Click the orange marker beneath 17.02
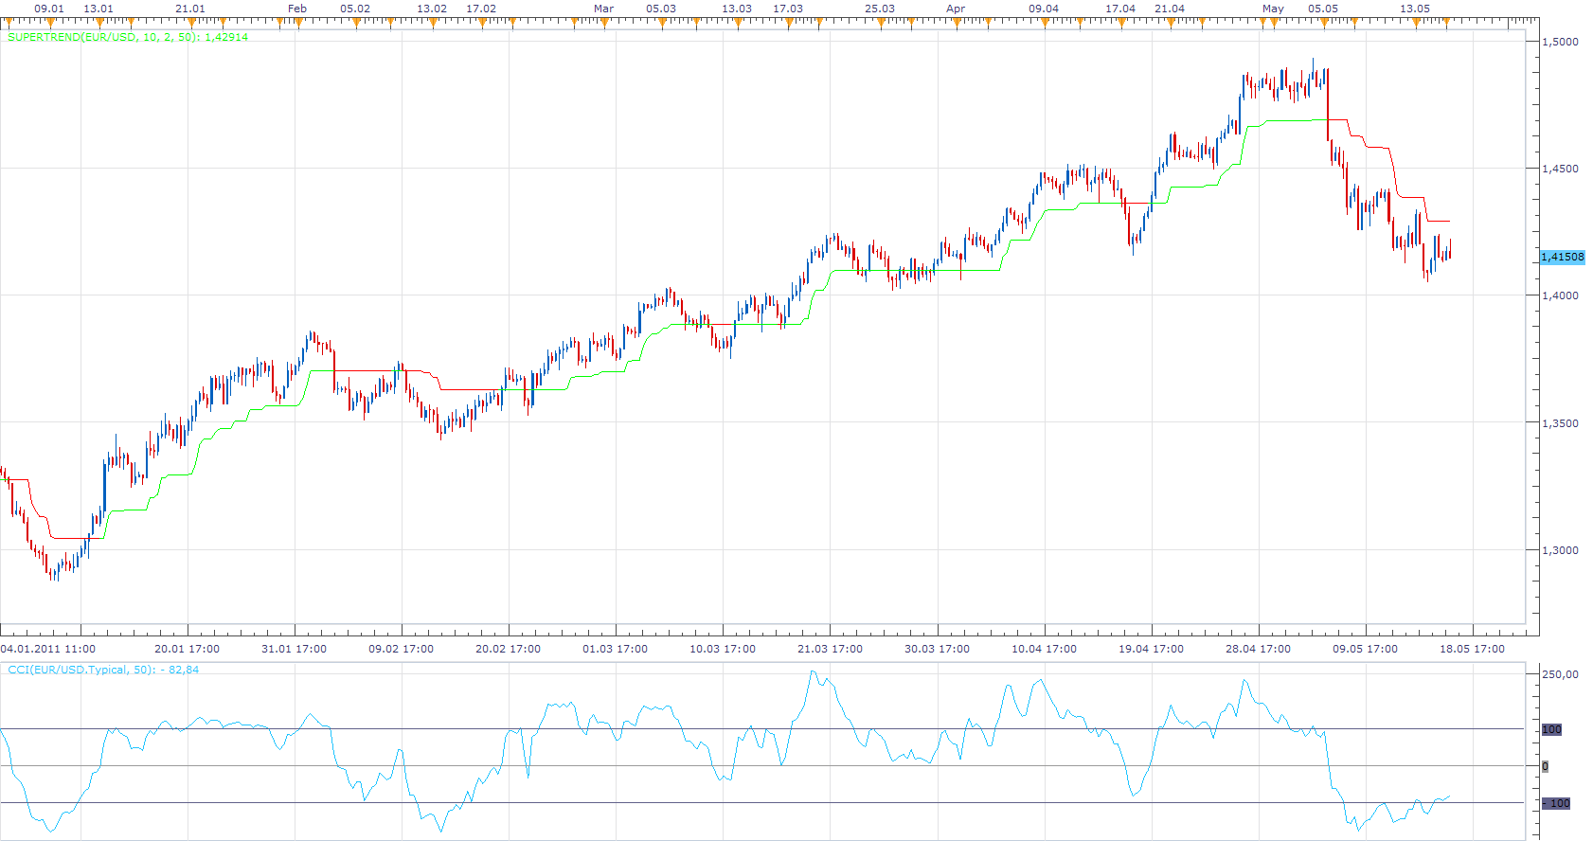 (482, 22)
